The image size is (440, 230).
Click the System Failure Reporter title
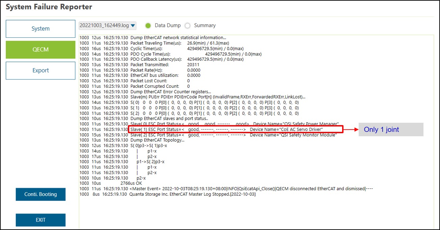tap(49, 7)
